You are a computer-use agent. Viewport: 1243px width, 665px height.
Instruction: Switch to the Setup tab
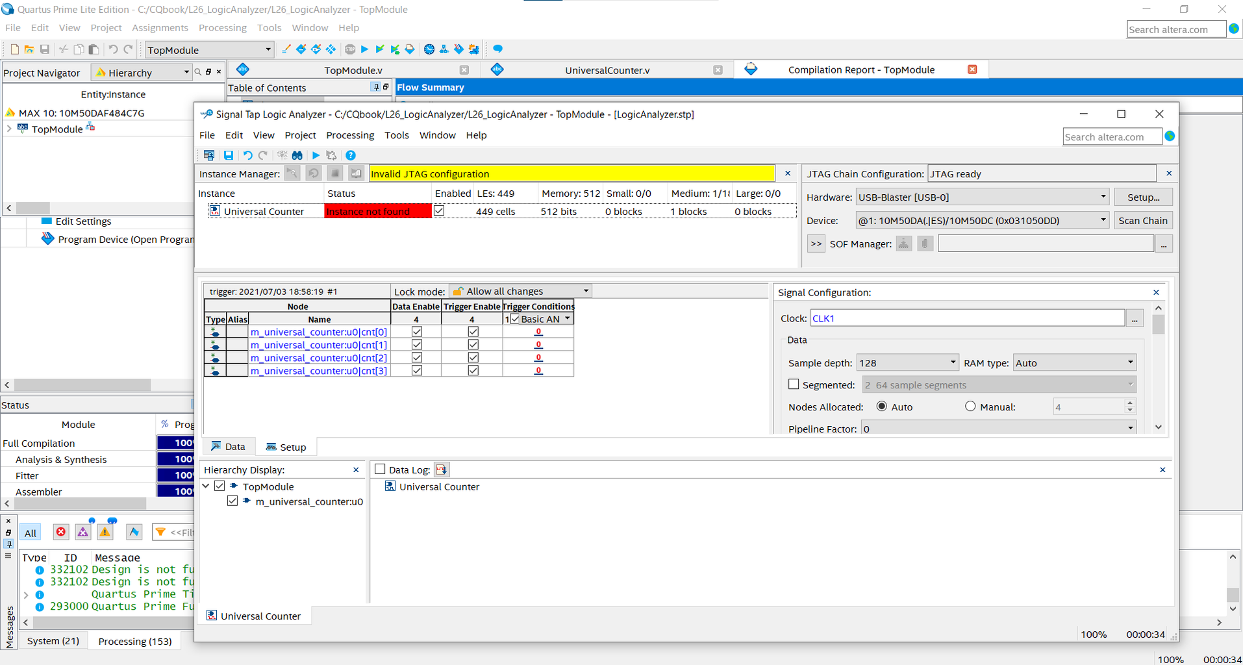[x=286, y=447]
